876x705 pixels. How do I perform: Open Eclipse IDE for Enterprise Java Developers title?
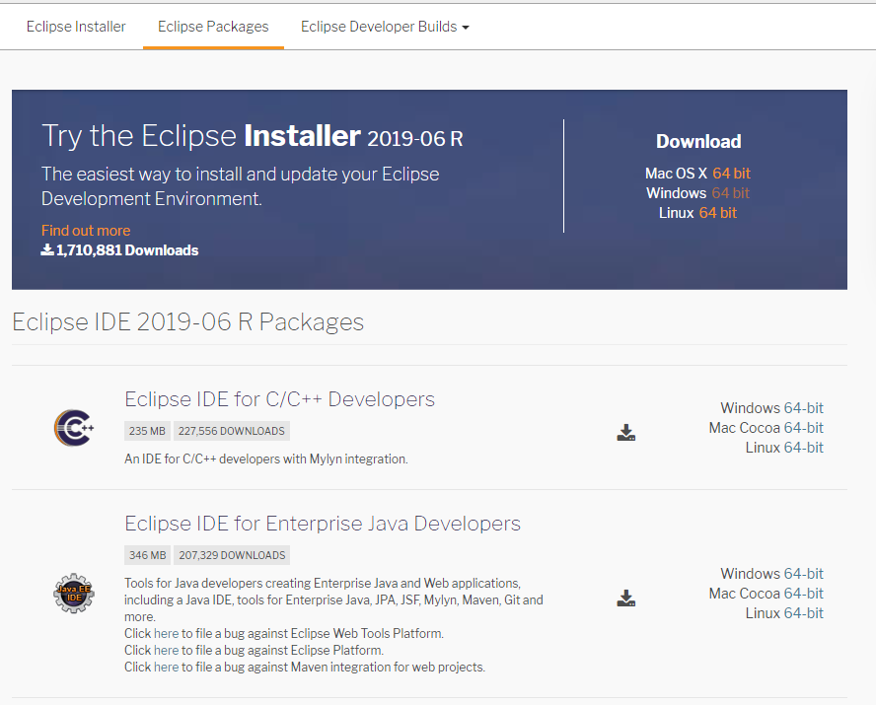[x=323, y=524]
